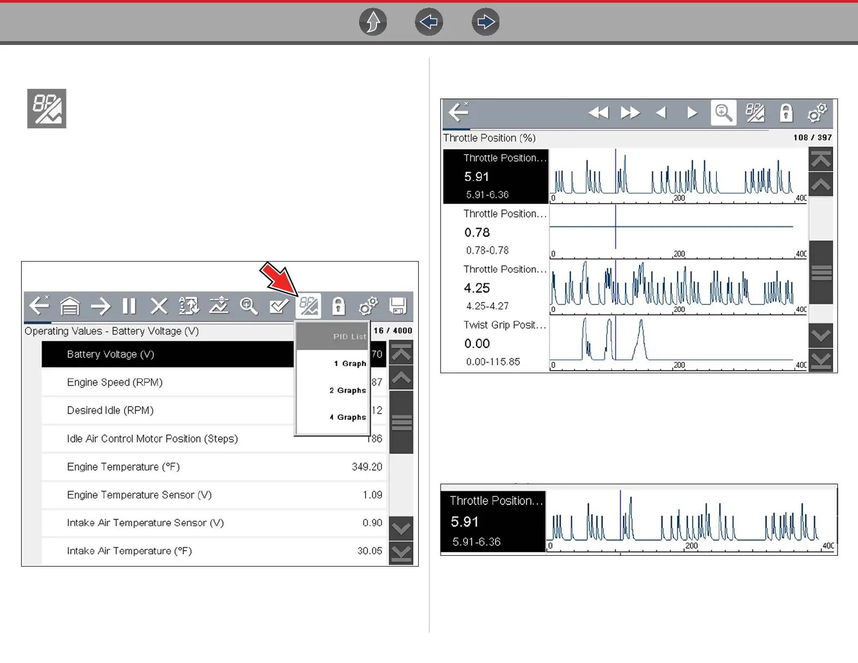Select Idle Air Control Motor Position row
This screenshot has width=858, height=663.
coord(214,439)
